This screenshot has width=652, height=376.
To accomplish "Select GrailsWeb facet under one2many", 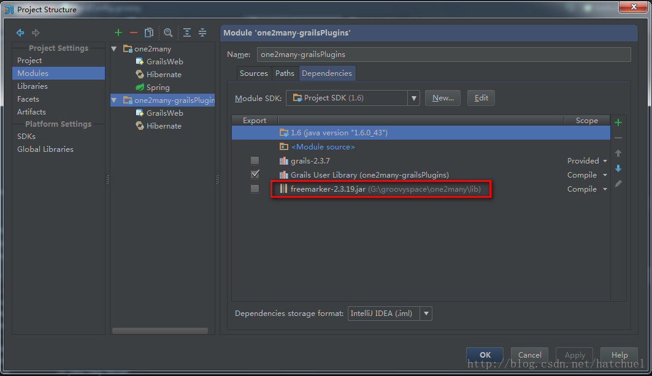I will click(164, 62).
